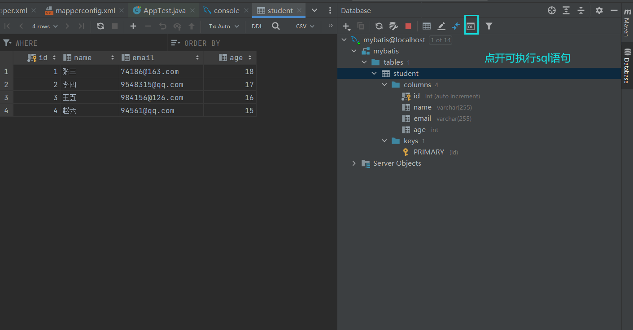Select the PRIMARY key in tree

click(x=429, y=152)
